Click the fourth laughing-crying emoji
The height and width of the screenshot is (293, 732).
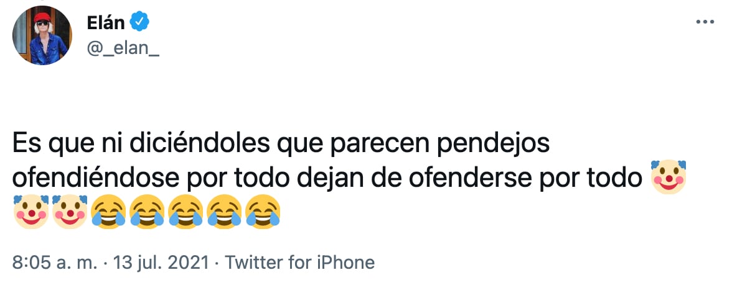(224, 211)
